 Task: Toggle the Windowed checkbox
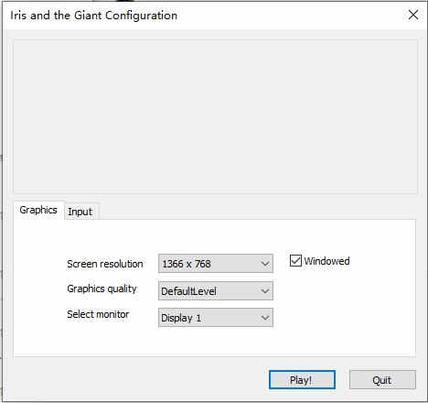click(295, 261)
